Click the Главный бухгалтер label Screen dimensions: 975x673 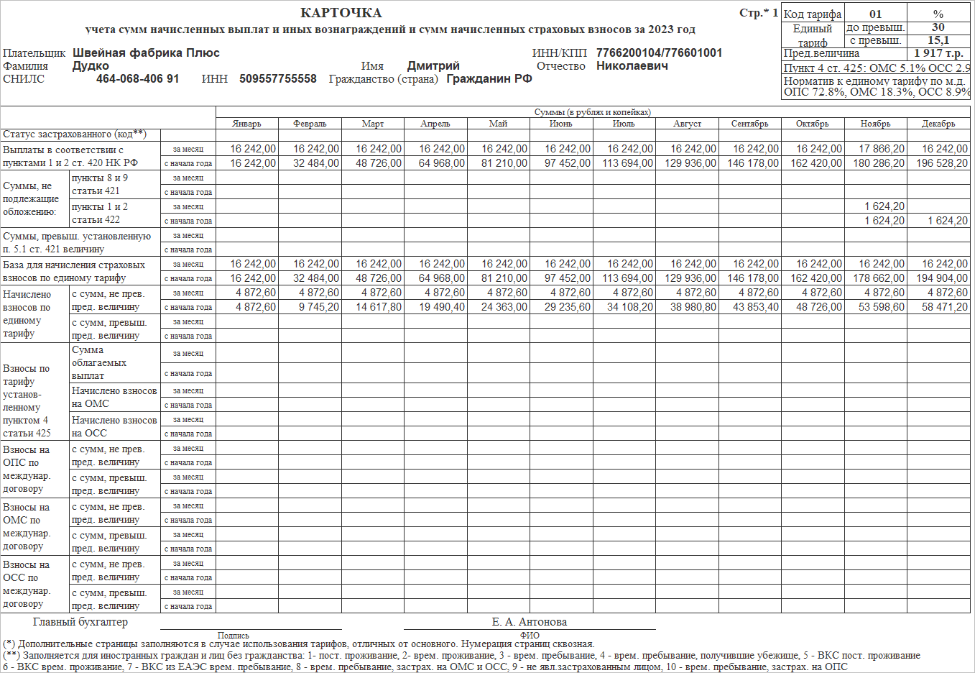(x=80, y=622)
